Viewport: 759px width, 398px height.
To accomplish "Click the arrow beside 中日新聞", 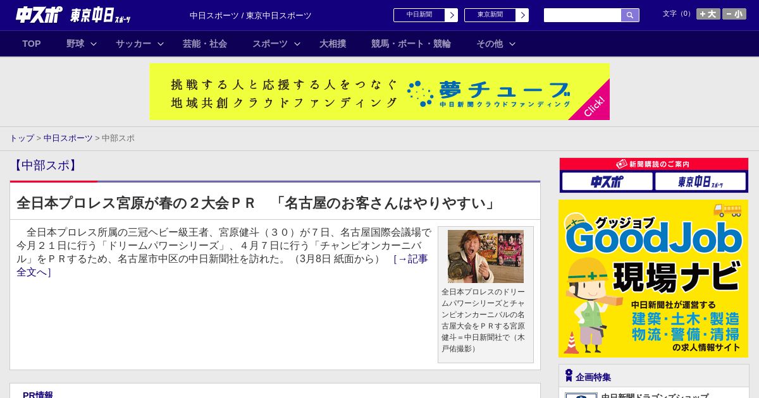I will click(452, 15).
